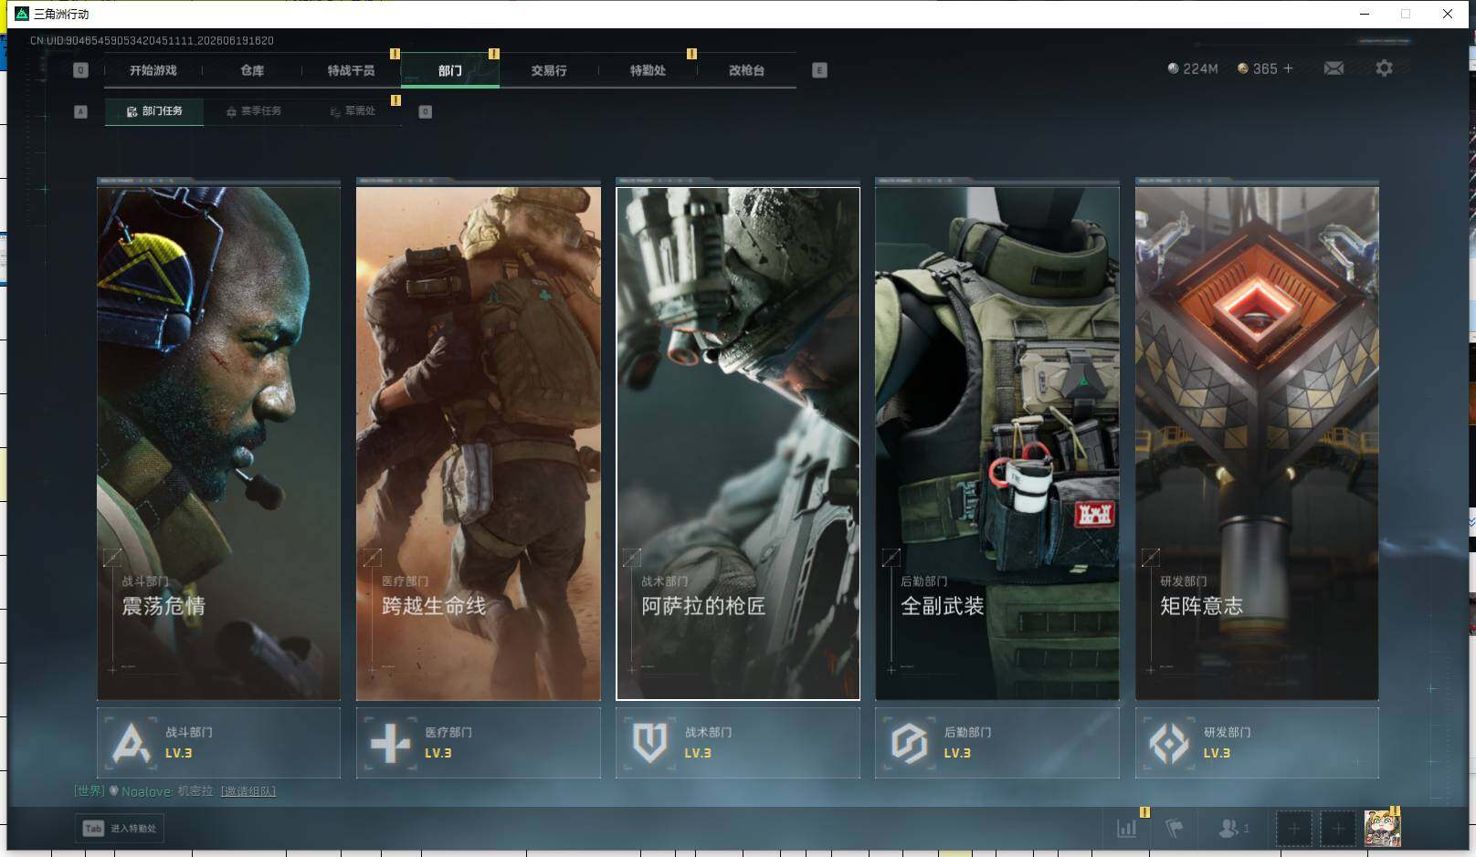Click the expand corner icon on 阿萨拉的枪匠 card

click(x=631, y=557)
